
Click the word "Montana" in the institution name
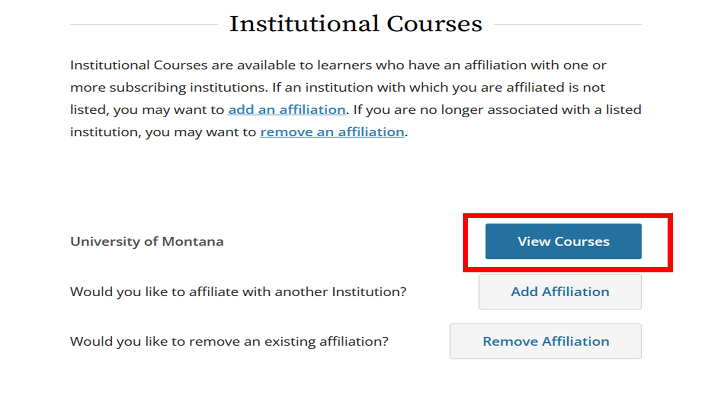(193, 241)
